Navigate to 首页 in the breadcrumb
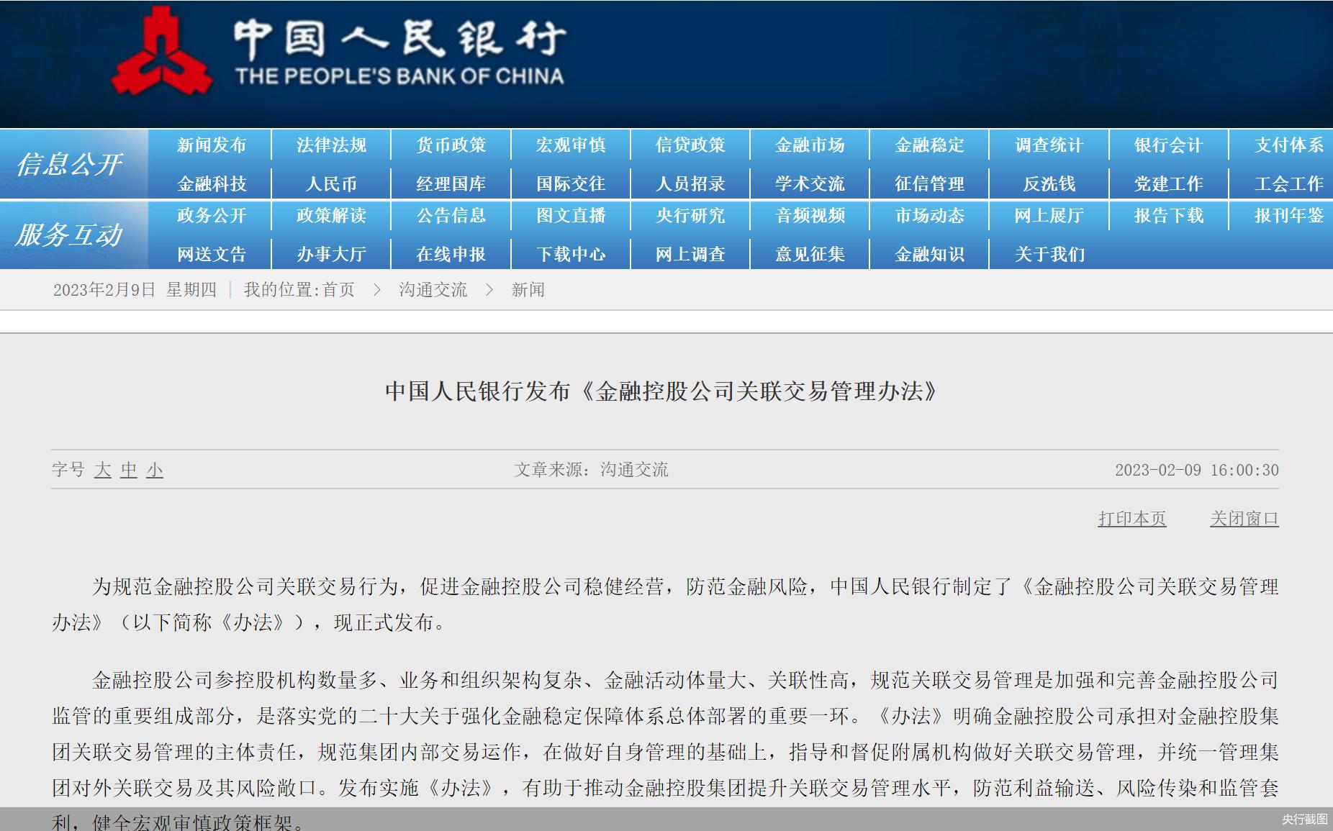 point(340,290)
